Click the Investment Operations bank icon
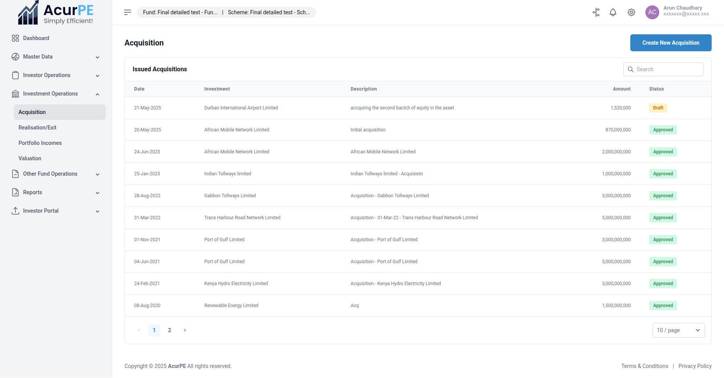 [x=15, y=94]
